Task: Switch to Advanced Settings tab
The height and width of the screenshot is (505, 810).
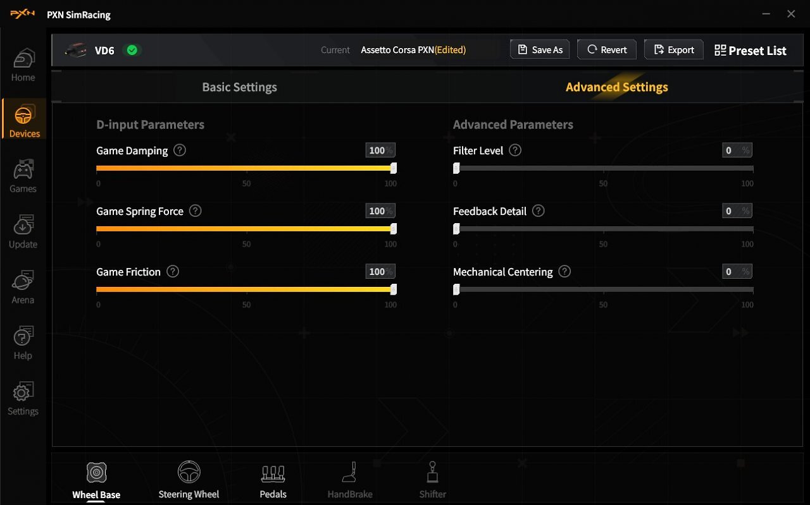Action: [617, 87]
